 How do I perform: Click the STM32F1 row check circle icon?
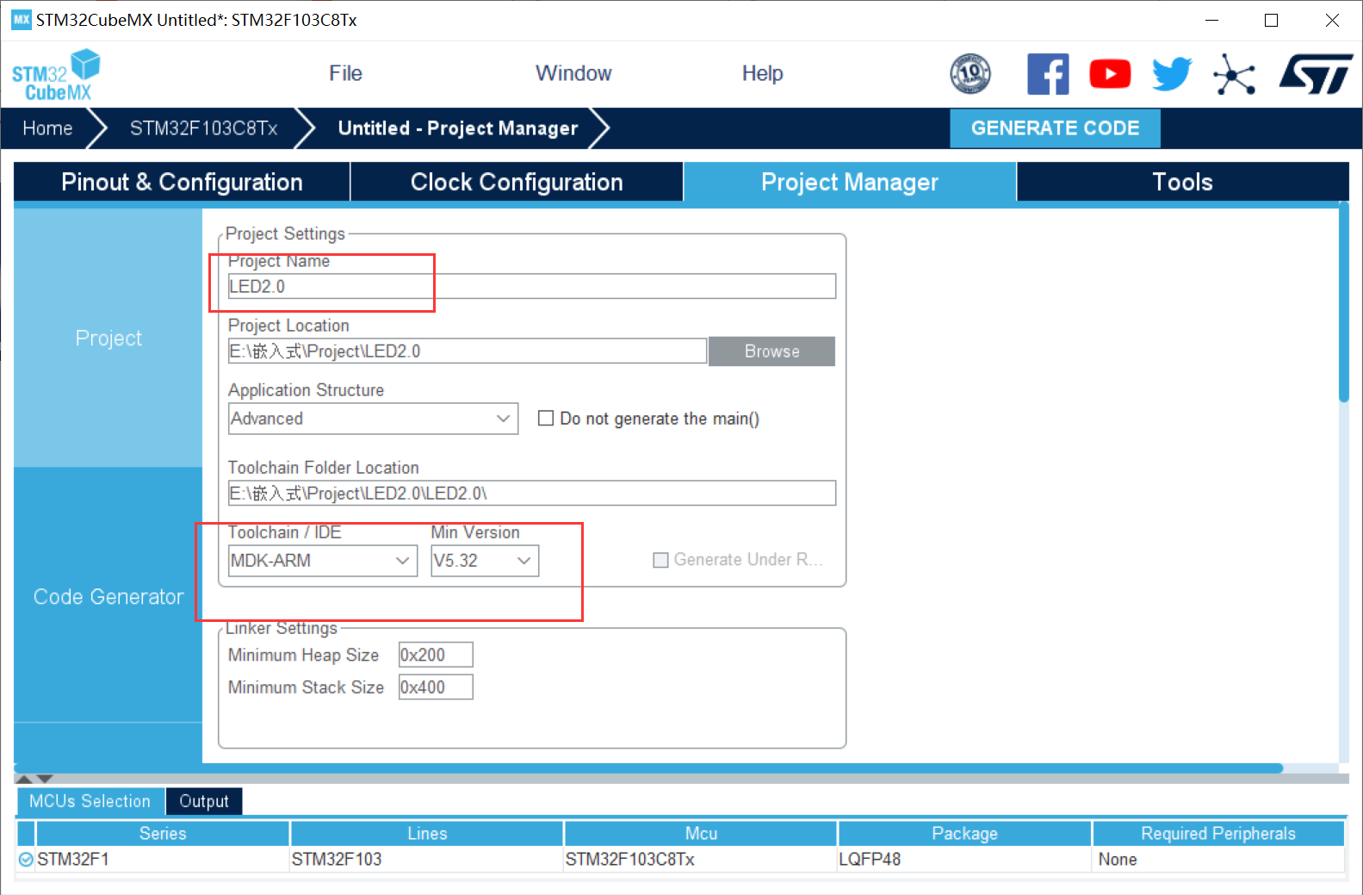(26, 859)
